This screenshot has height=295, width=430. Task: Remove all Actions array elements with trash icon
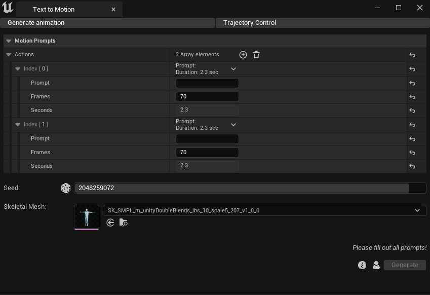point(256,55)
